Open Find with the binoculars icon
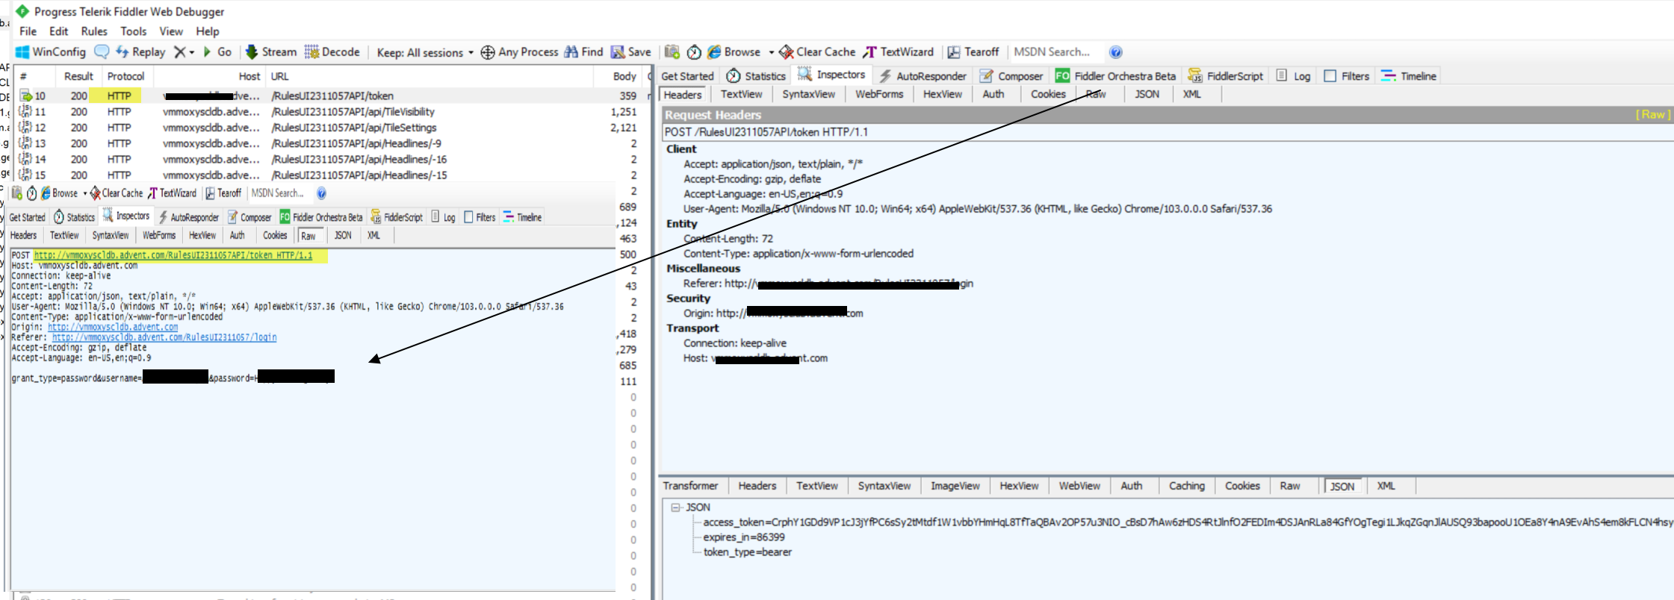This screenshot has width=1674, height=600. pos(583,52)
